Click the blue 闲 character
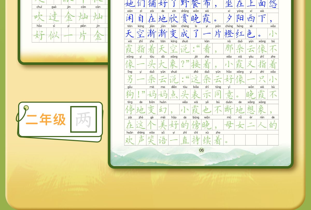Image resolution: width=311 pixels, height=210 pixels. (130, 18)
